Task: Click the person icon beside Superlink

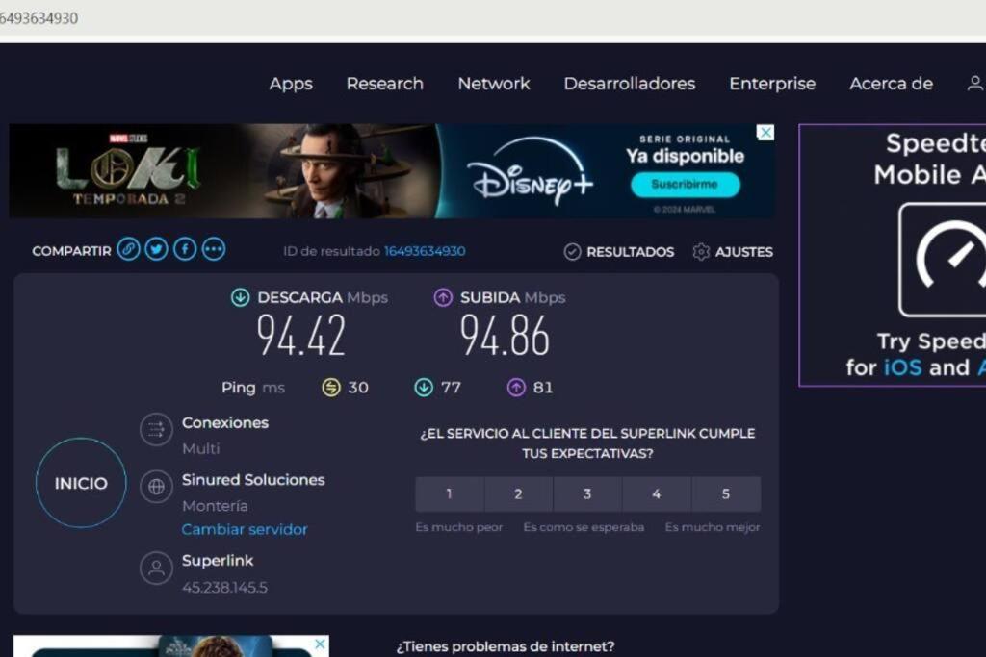Action: (156, 568)
